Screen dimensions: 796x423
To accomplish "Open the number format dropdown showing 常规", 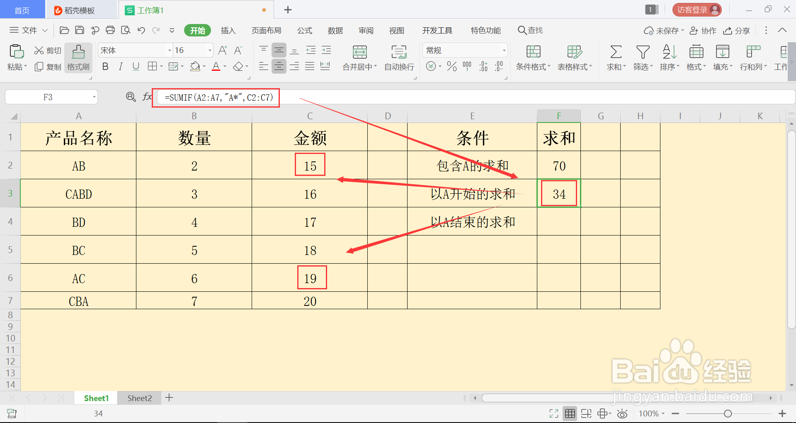I will [x=504, y=50].
